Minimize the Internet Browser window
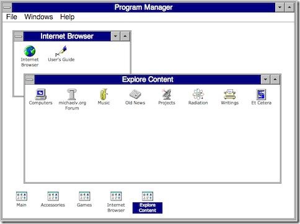This screenshot has height=224, width=300. click(x=115, y=37)
